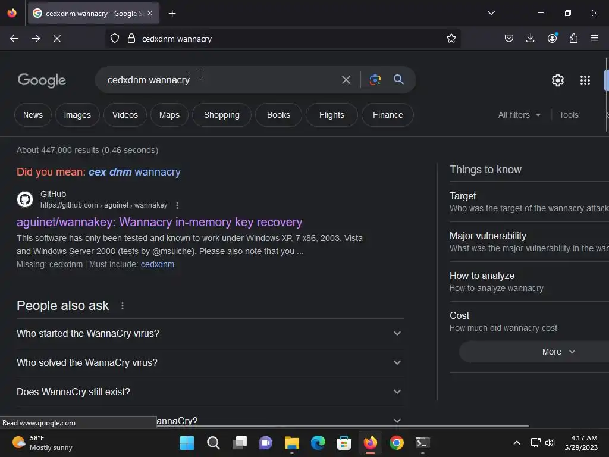Go forward to the next page
This screenshot has height=457, width=609.
coord(36,39)
